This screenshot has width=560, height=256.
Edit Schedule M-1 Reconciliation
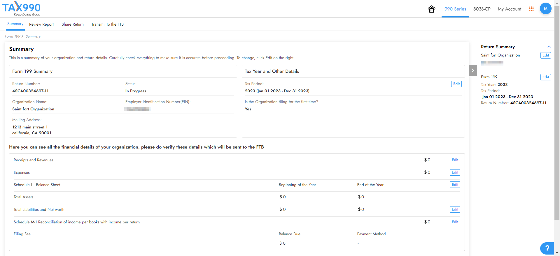455,222
